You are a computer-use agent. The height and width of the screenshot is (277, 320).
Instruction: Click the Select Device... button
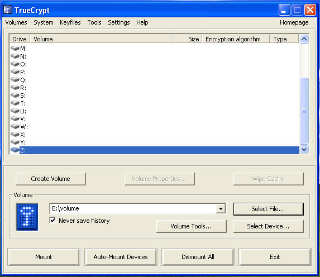tap(269, 226)
